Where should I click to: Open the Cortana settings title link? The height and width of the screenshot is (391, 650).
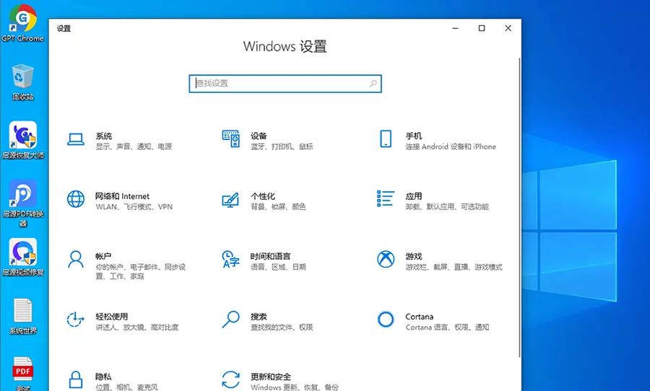[419, 317]
